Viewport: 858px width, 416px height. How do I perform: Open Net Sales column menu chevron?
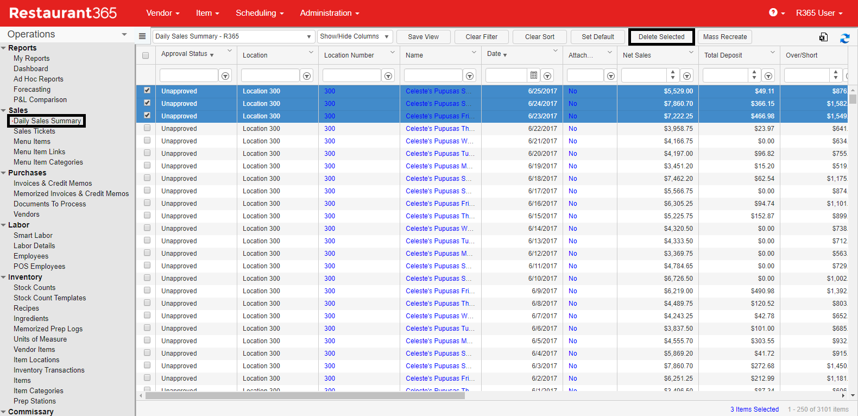pos(691,52)
